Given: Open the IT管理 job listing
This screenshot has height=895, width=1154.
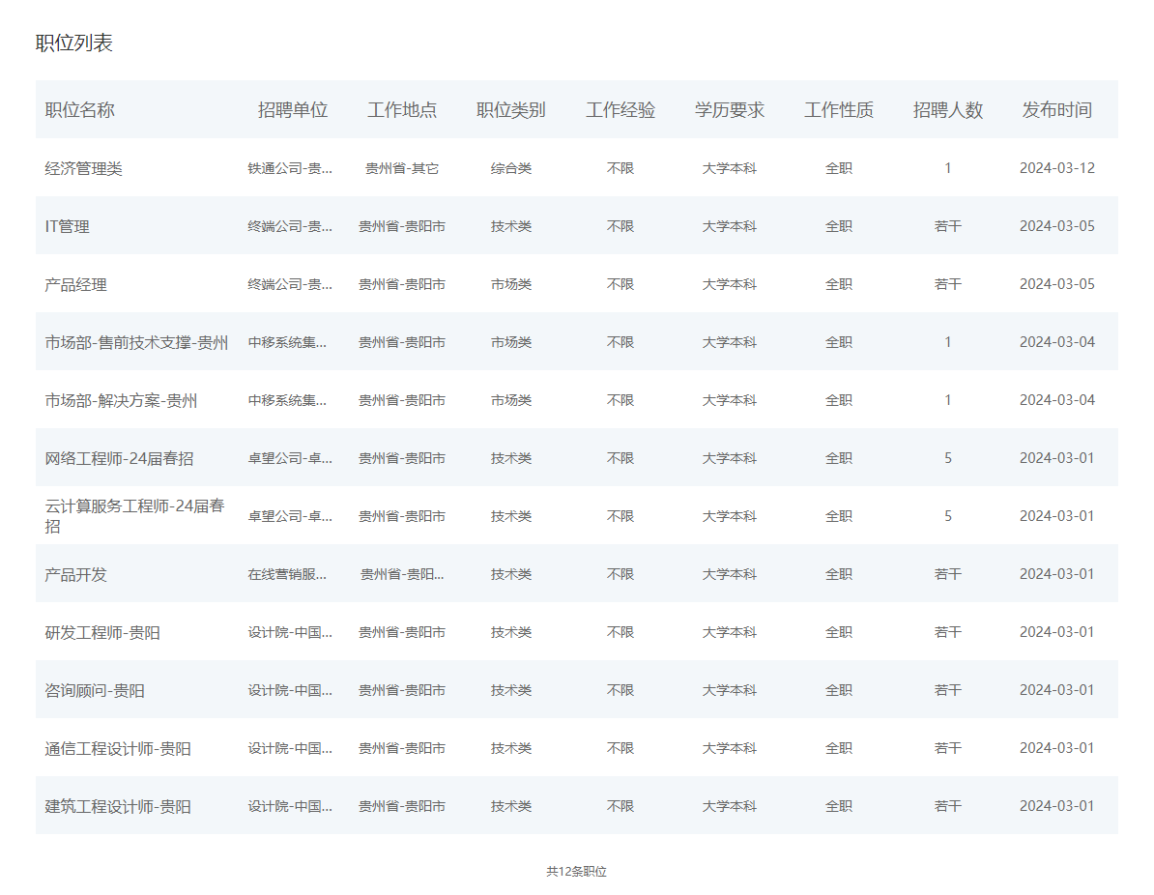Looking at the screenshot, I should coord(68,226).
